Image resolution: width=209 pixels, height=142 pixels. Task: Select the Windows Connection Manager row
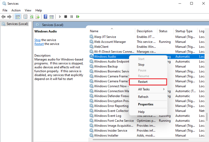[147, 91]
